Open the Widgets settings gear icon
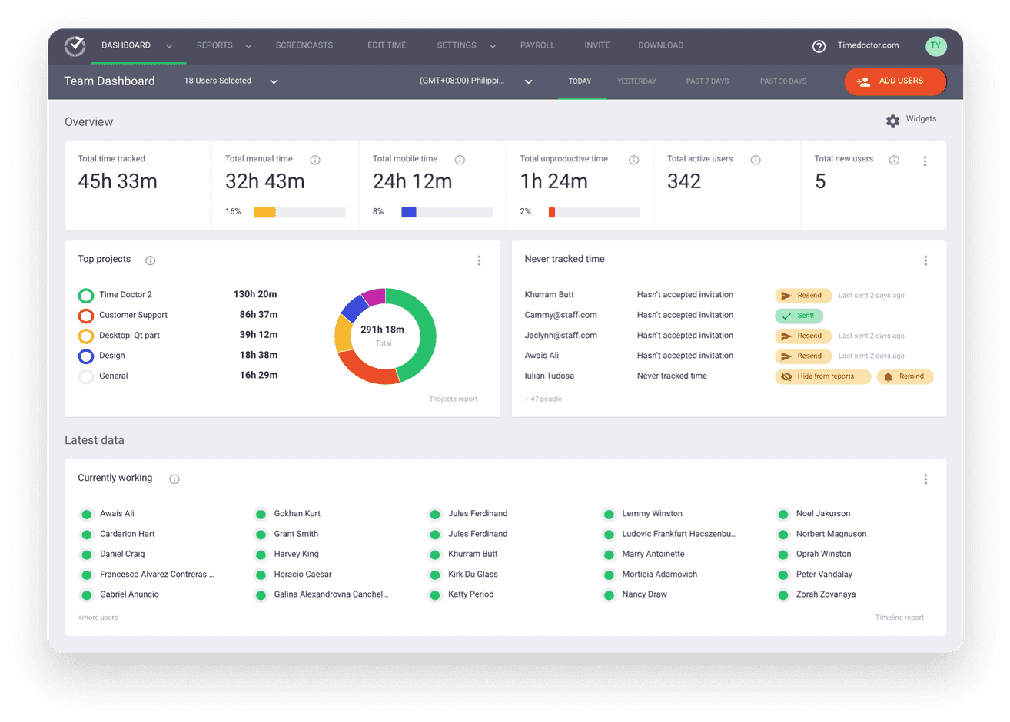1010x722 pixels. point(892,121)
